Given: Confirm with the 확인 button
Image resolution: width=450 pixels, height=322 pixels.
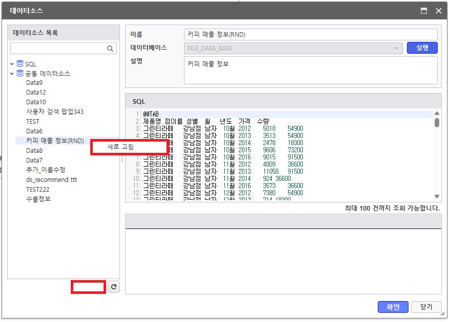Looking at the screenshot, I should (393, 307).
